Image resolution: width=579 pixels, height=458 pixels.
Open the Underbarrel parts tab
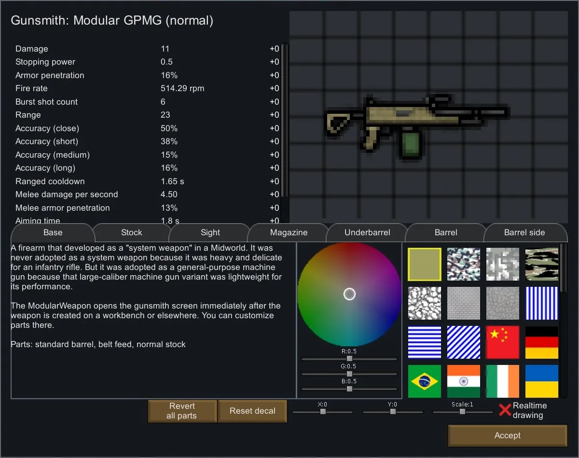coord(367,232)
